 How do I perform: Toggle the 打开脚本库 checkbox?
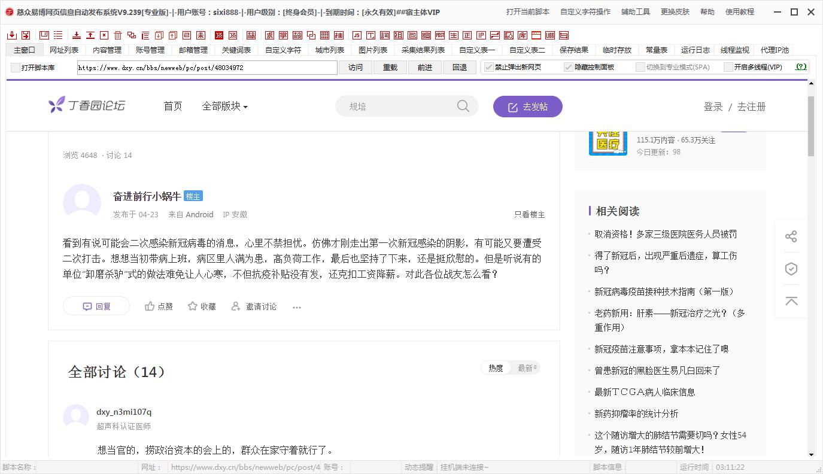click(x=16, y=68)
